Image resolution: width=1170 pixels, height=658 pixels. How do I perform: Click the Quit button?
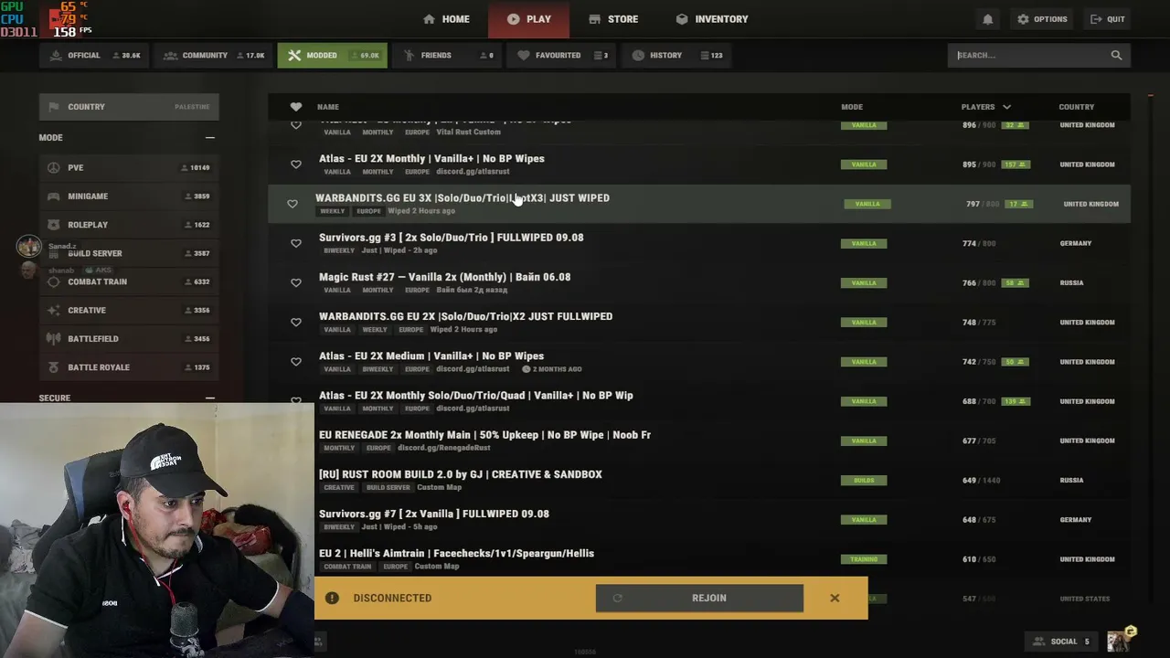click(x=1107, y=19)
